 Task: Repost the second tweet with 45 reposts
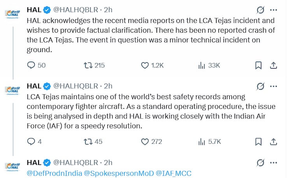pyautogui.click(x=88, y=141)
